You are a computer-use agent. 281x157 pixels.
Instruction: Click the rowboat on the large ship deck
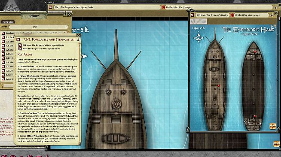(116, 138)
